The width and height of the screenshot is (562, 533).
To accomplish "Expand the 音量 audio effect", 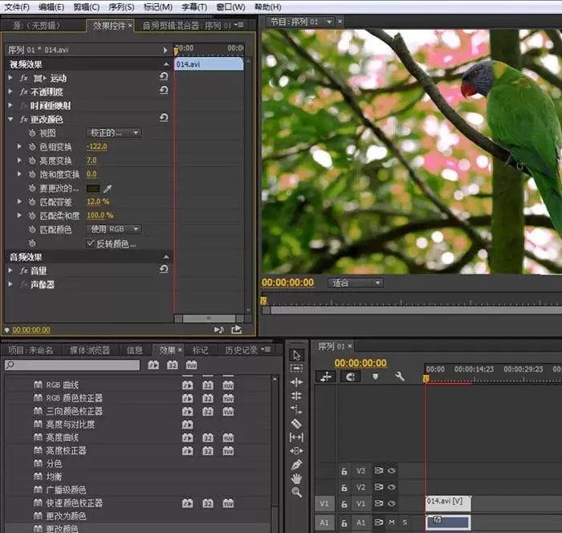I will [x=10, y=271].
